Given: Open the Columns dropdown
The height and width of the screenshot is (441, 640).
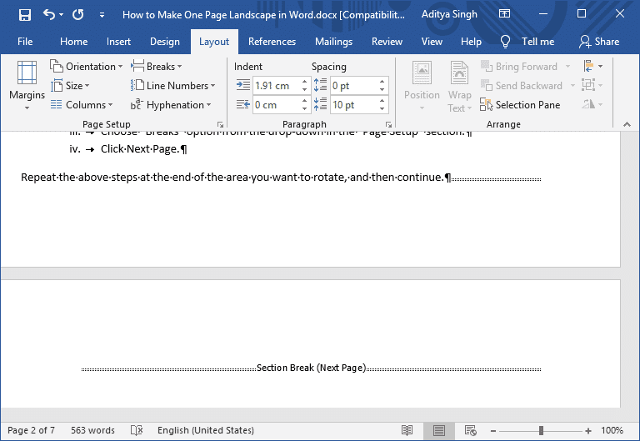Looking at the screenshot, I should coord(82,105).
